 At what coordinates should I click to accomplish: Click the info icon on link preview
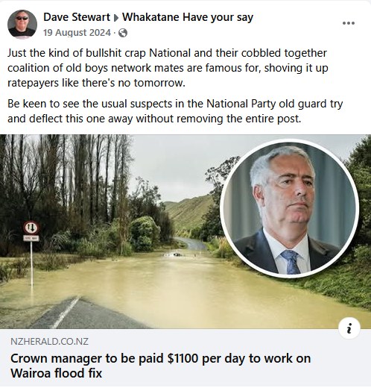point(349,328)
